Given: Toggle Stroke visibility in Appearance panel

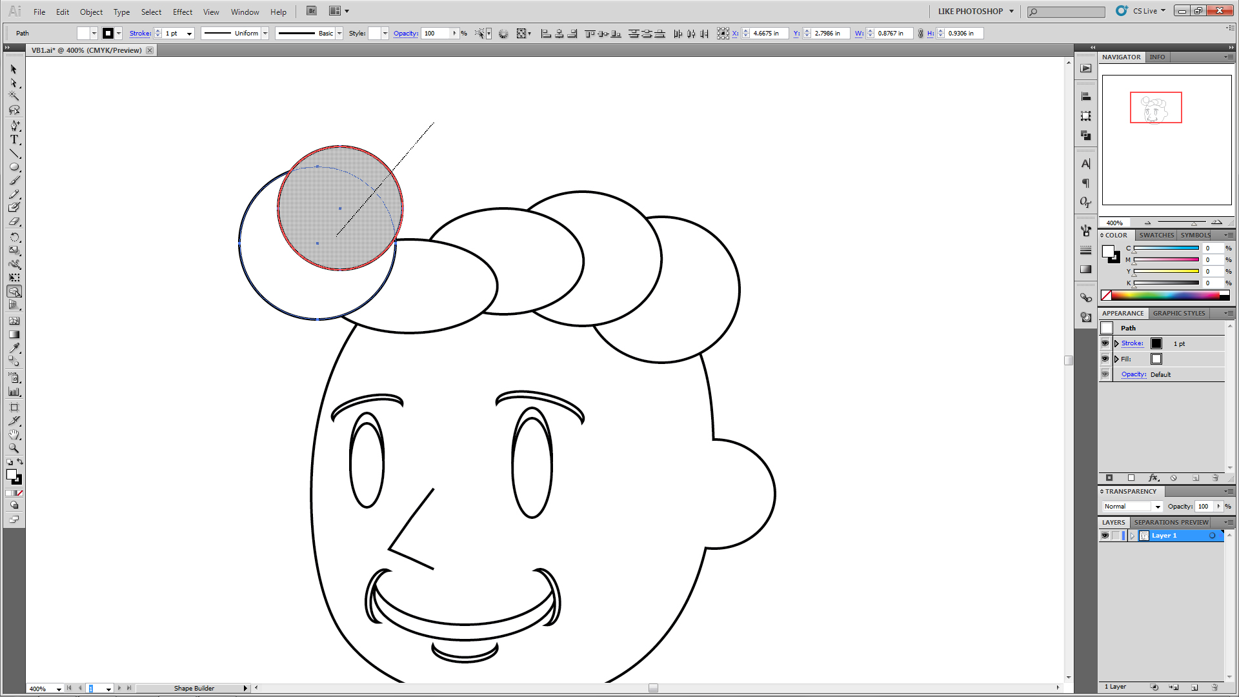Looking at the screenshot, I should click(x=1105, y=343).
